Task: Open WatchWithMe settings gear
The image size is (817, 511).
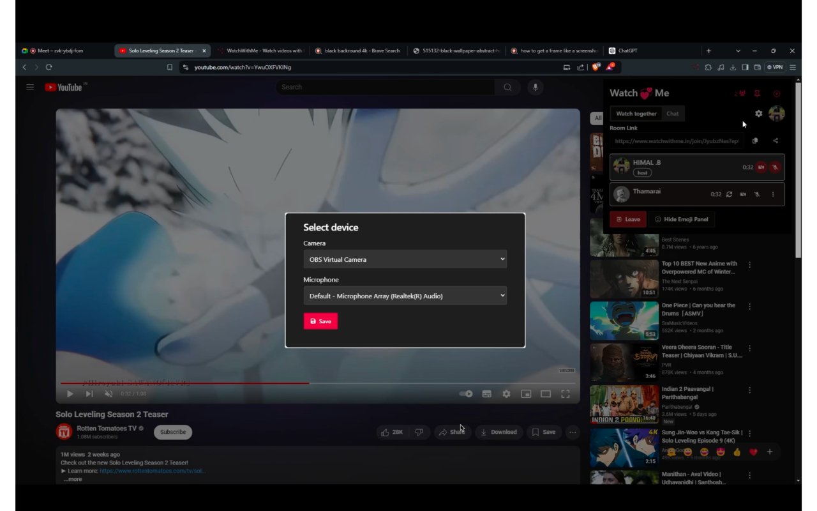Action: (x=758, y=114)
